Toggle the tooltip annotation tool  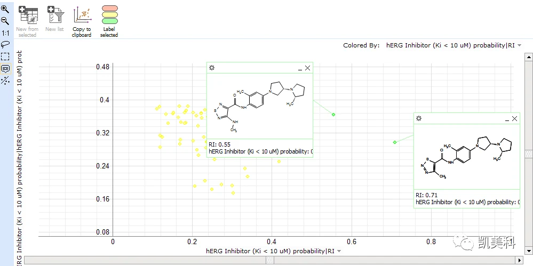coord(5,69)
